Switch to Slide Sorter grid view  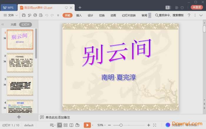pyautogui.click(x=65, y=125)
